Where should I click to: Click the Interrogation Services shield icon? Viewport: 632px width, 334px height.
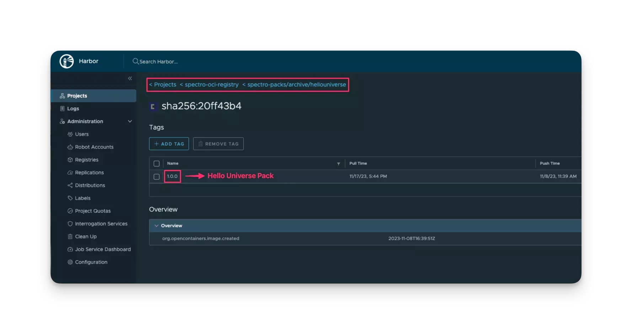pos(70,223)
